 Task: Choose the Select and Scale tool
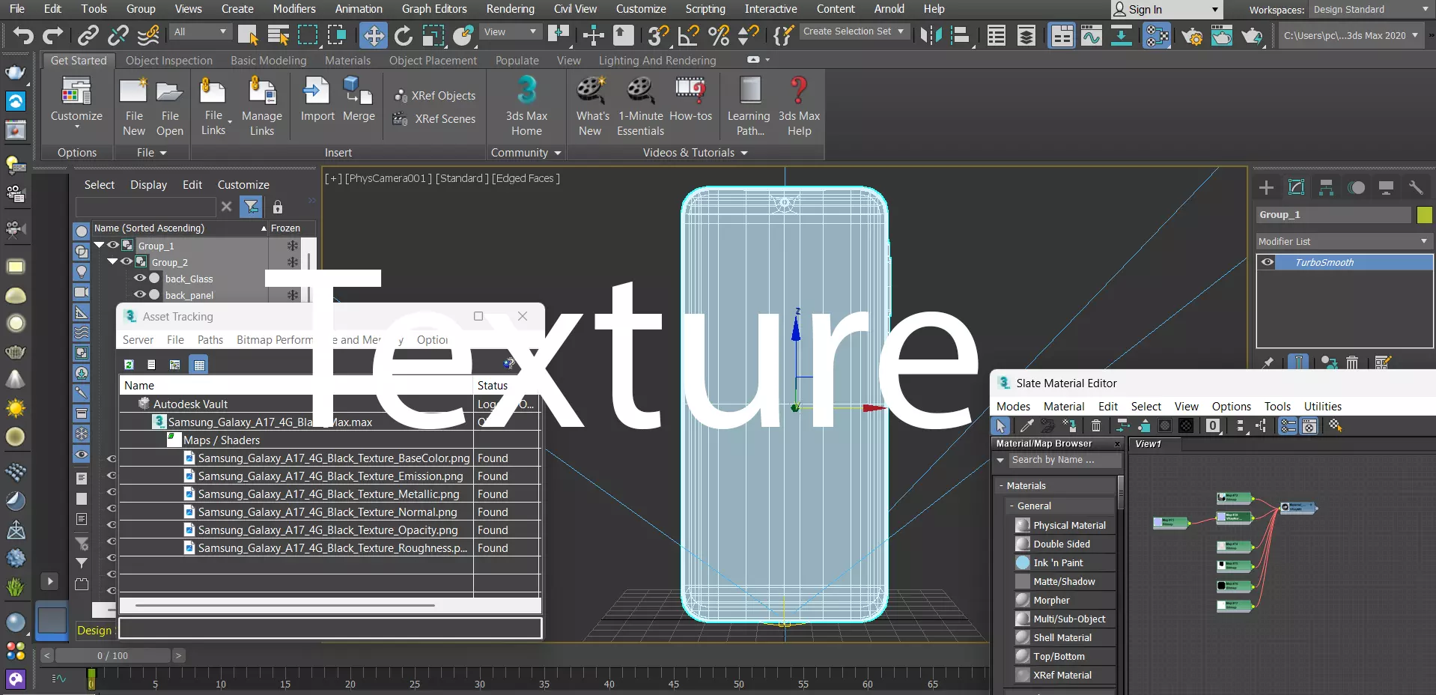433,34
